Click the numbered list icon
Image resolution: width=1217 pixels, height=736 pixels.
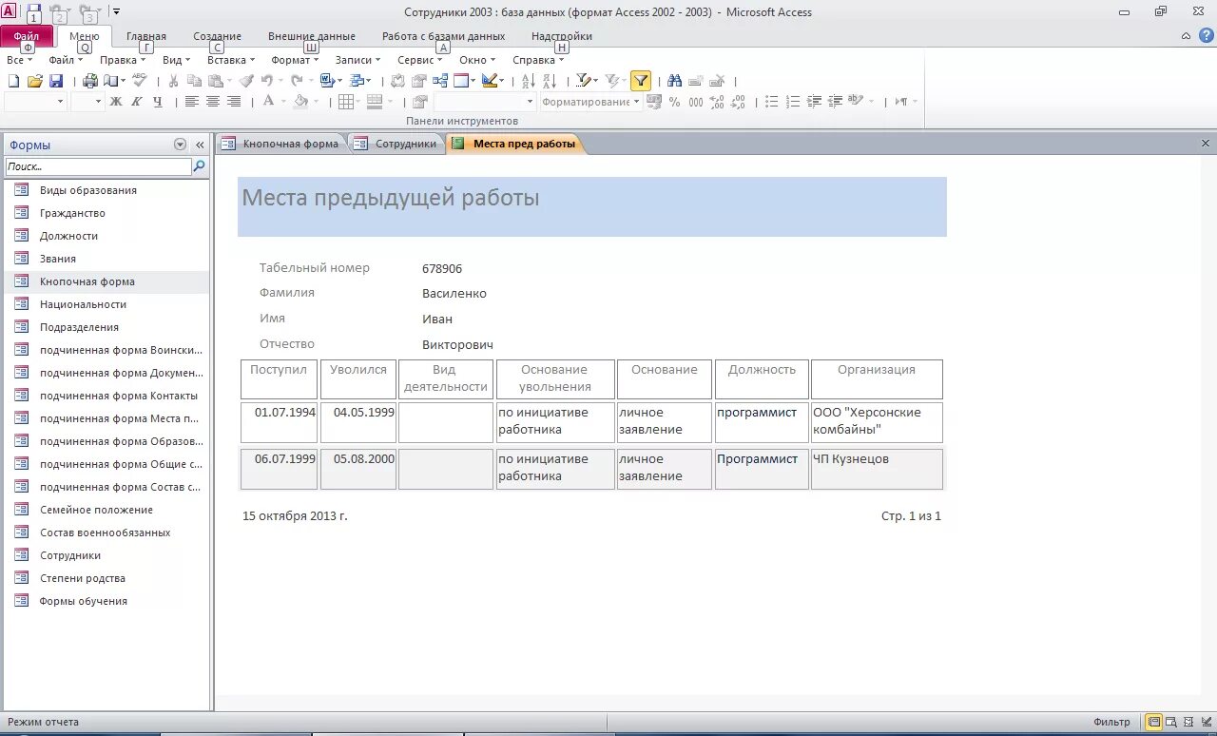click(792, 102)
